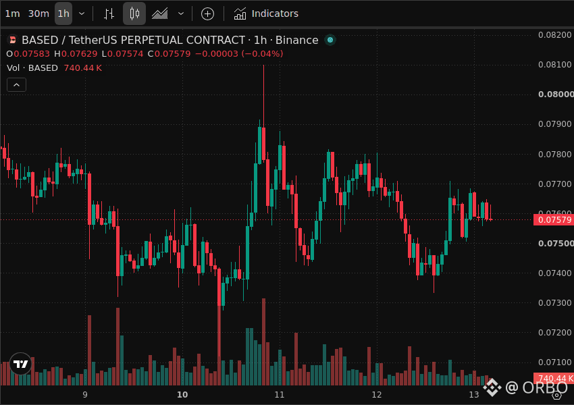Click the BASED / TetherUS PERPETUAL CONTRACT title
The height and width of the screenshot is (405, 574).
click(x=133, y=40)
